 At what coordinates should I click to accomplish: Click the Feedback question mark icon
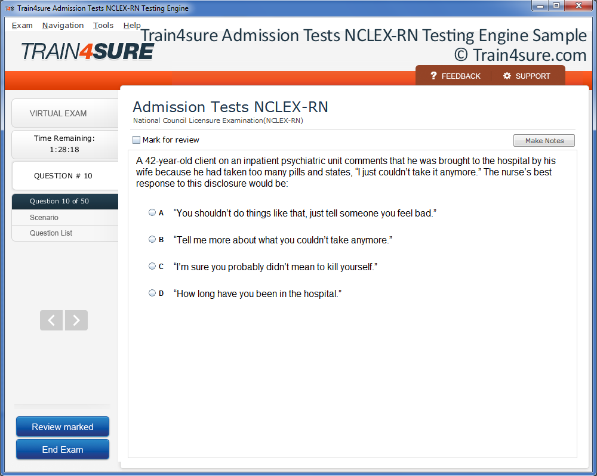433,76
